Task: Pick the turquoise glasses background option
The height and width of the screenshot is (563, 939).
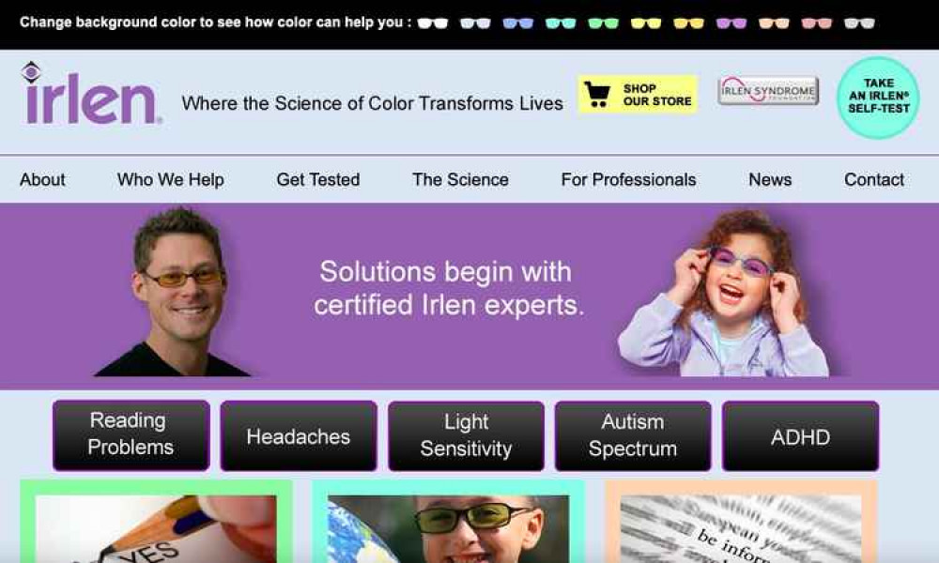Action: pyautogui.click(x=561, y=23)
